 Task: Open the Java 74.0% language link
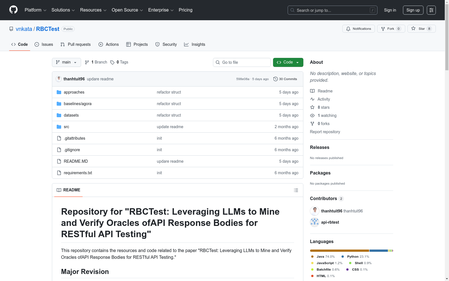323,257
